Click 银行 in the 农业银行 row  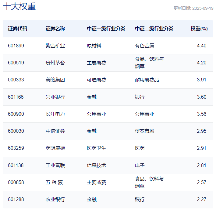pos(140,200)
